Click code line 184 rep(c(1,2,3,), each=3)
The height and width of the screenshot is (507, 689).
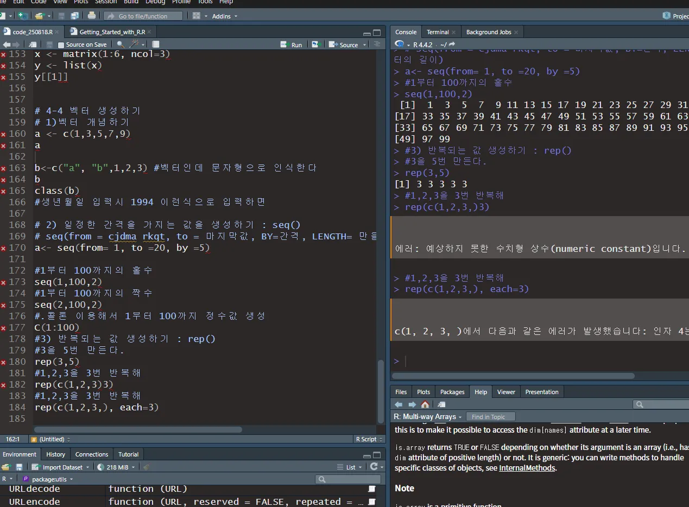pyautogui.click(x=97, y=407)
